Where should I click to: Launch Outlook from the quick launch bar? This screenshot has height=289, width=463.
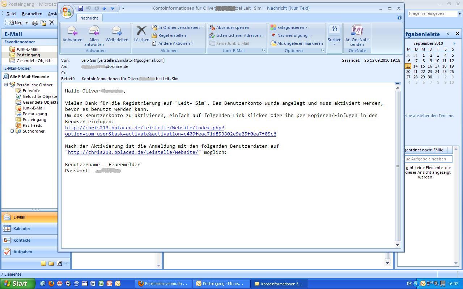[118, 284]
